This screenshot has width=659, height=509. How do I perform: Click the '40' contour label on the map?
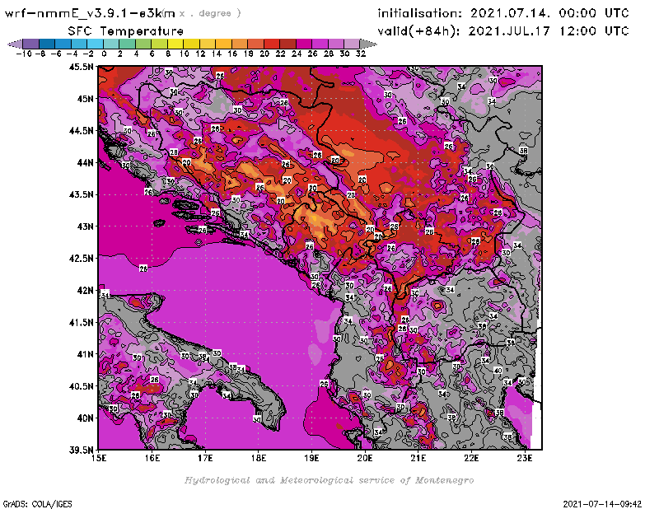498,371
